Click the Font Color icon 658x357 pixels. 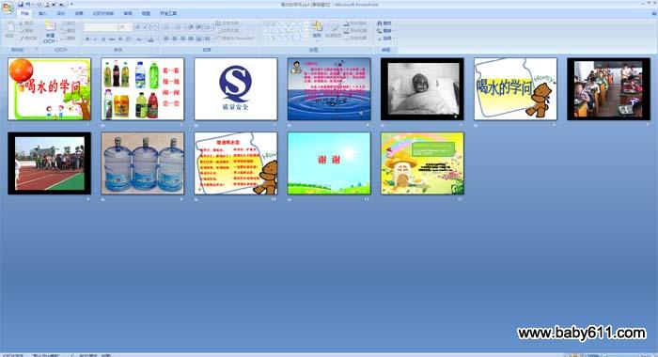pyautogui.click(x=150, y=39)
